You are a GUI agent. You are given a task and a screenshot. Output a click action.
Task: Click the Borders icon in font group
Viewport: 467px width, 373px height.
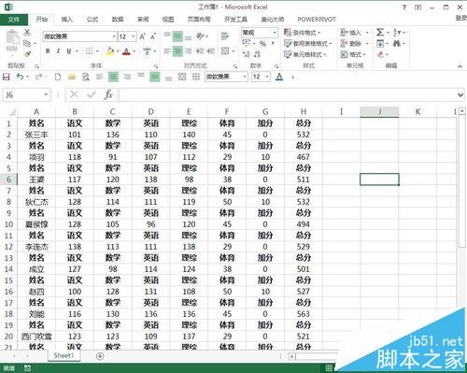pyautogui.click(x=90, y=51)
